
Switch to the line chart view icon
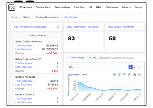pyautogui.click(x=139, y=67)
